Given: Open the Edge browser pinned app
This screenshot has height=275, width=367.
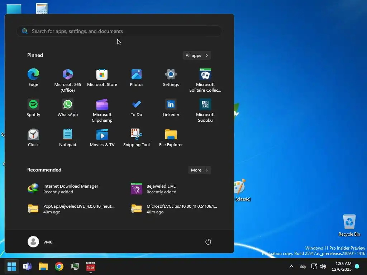Looking at the screenshot, I should (33, 78).
